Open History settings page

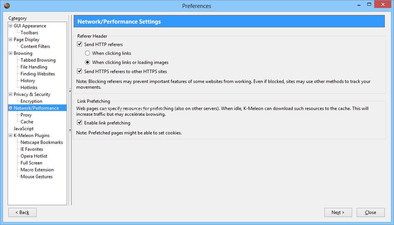pos(28,81)
